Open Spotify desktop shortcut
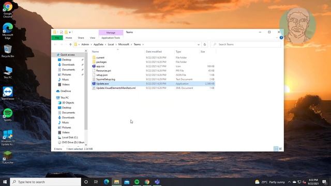 [8, 115]
